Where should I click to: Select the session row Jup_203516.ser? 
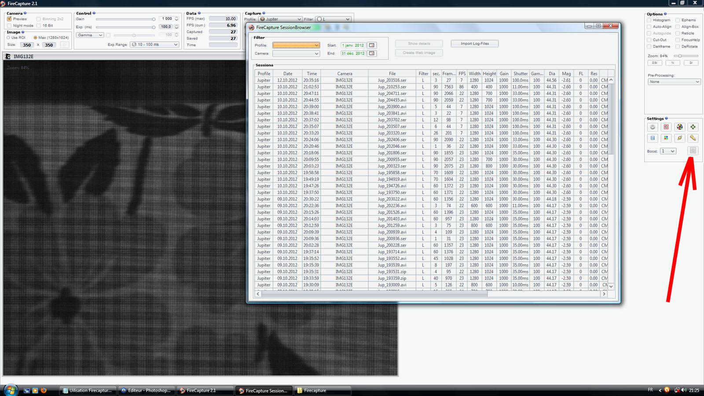pos(431,80)
